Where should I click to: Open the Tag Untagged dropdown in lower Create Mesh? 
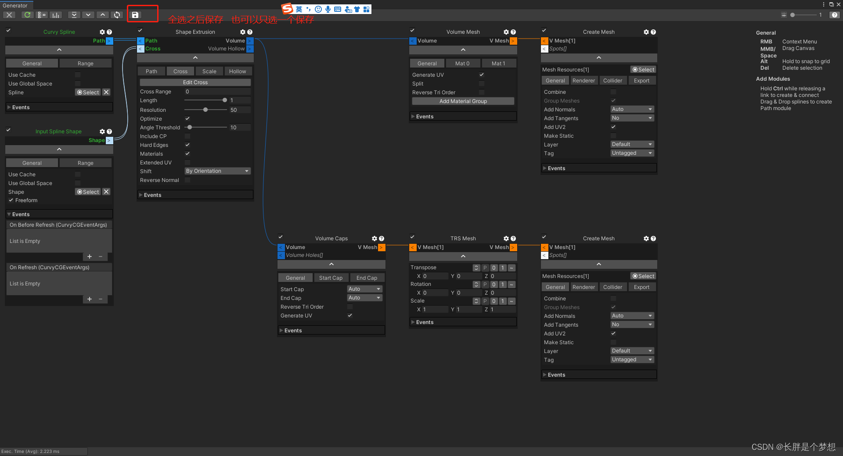(632, 360)
